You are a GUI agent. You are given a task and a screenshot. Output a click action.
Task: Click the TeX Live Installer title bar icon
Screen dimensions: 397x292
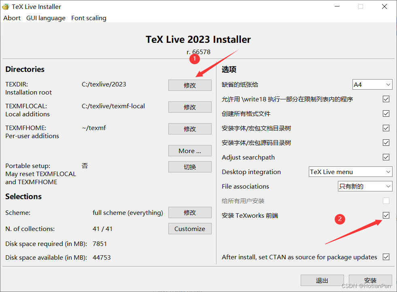tap(5, 6)
